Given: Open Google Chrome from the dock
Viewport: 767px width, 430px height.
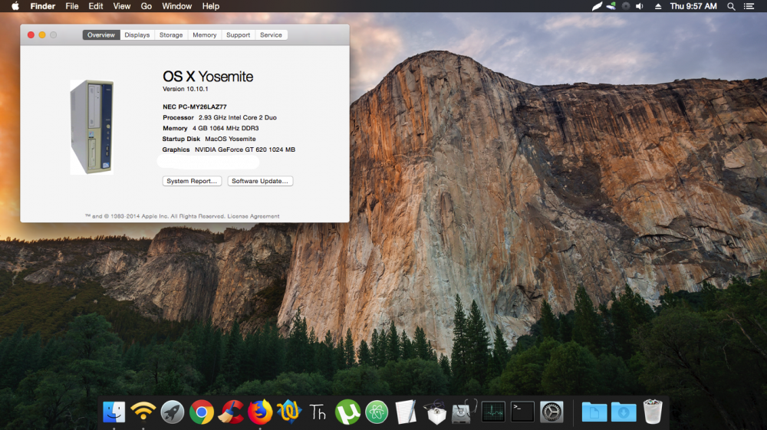Looking at the screenshot, I should 202,412.
